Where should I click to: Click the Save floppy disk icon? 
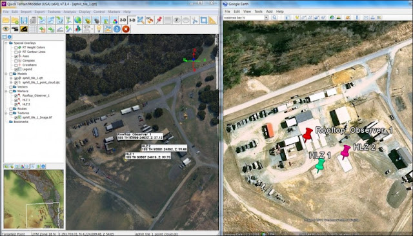pos(24,20)
